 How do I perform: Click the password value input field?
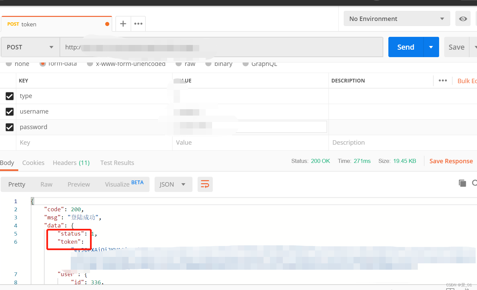click(x=250, y=127)
